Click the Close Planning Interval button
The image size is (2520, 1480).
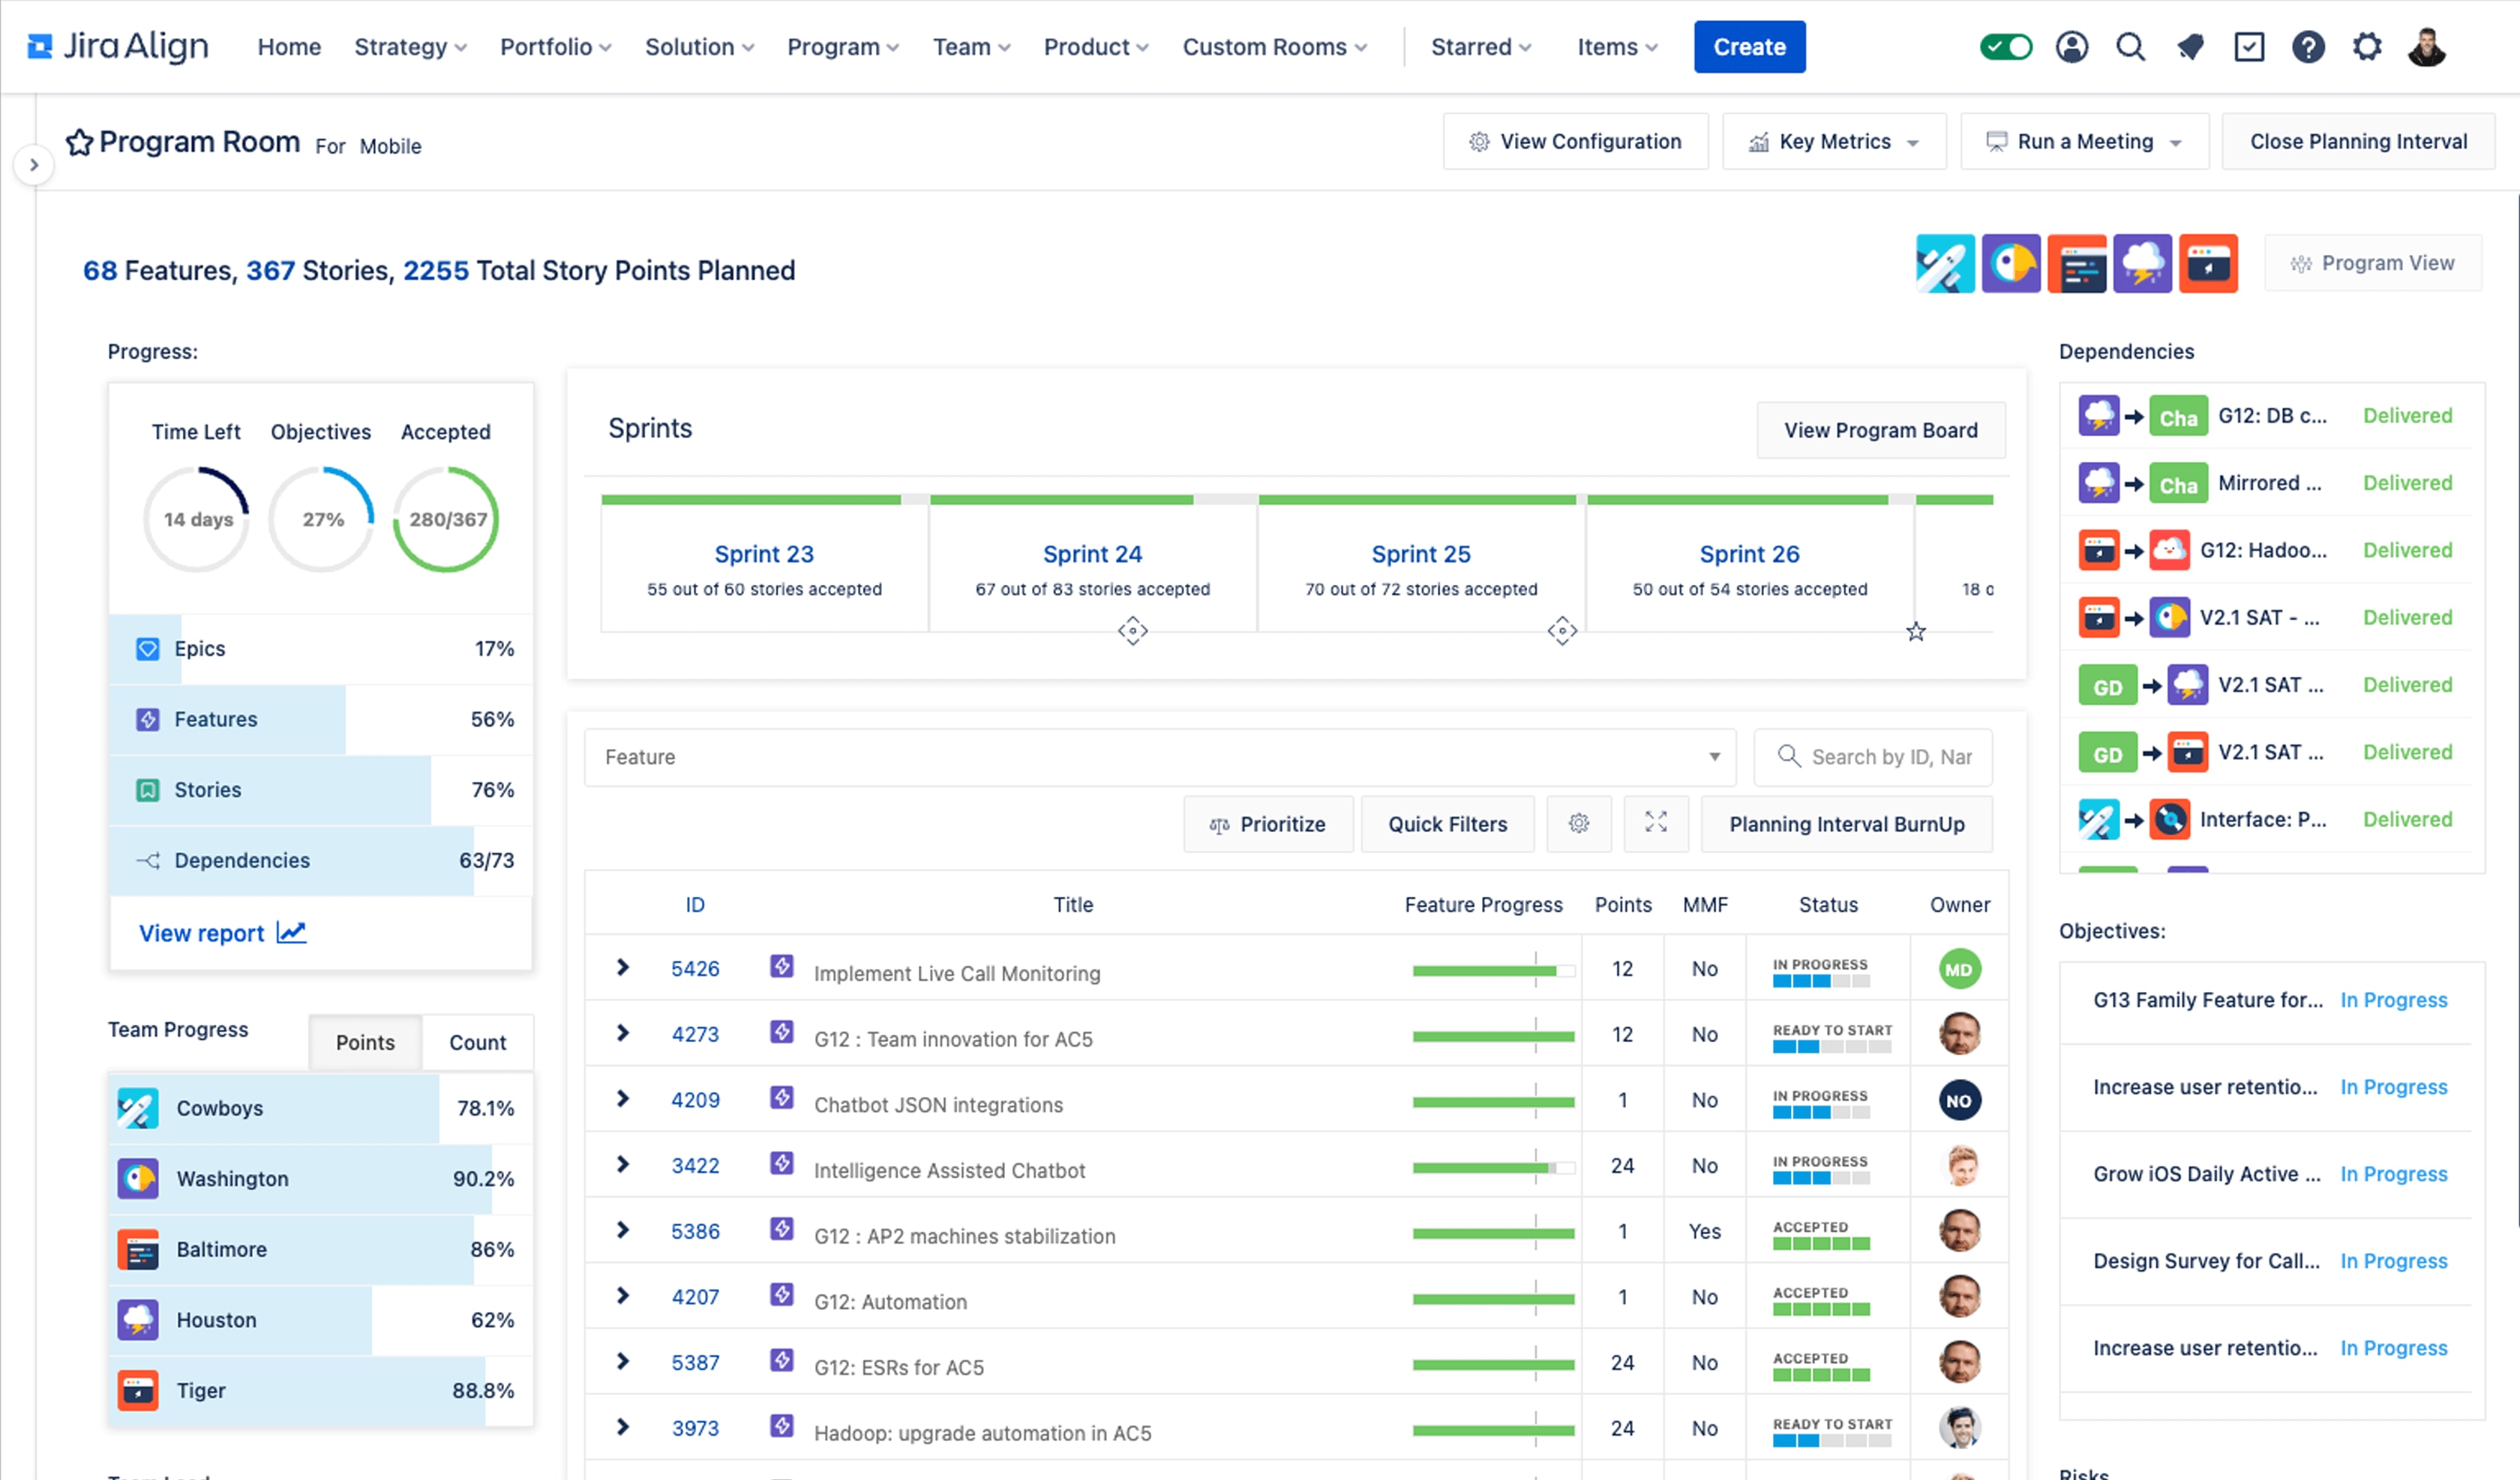click(2358, 141)
